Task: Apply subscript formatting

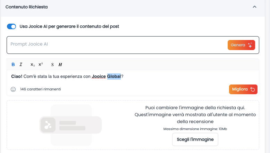Action: [33, 65]
